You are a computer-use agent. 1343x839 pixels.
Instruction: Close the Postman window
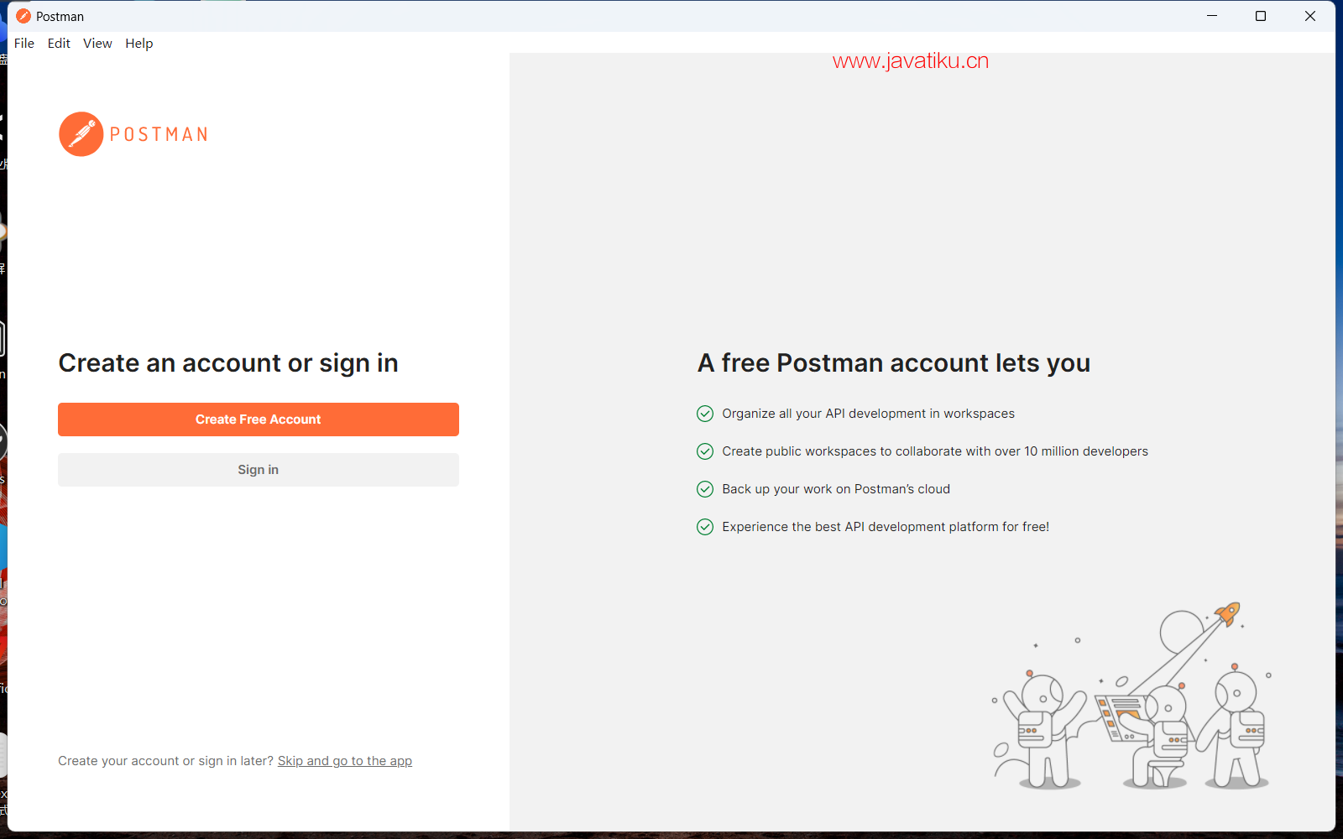tap(1310, 16)
